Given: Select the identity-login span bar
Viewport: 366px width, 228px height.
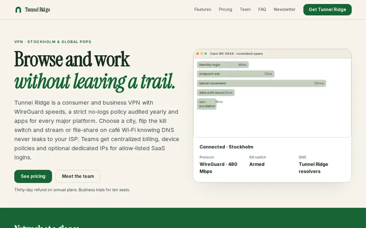Looking at the screenshot, I should pos(223,65).
